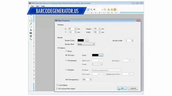This screenshot has width=172, height=96.
Task: Select the Pencil tool
Action: pyautogui.click(x=31, y=24)
